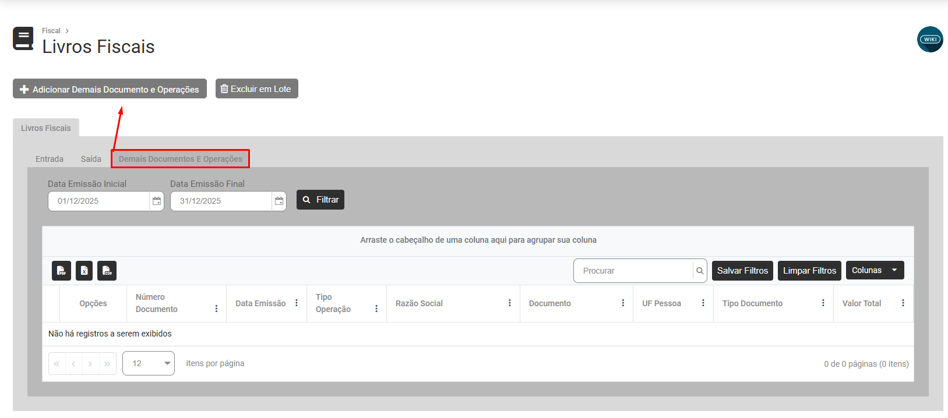Image resolution: width=948 pixels, height=418 pixels.
Task: Open Data Emissão column menu dots
Action: click(297, 303)
